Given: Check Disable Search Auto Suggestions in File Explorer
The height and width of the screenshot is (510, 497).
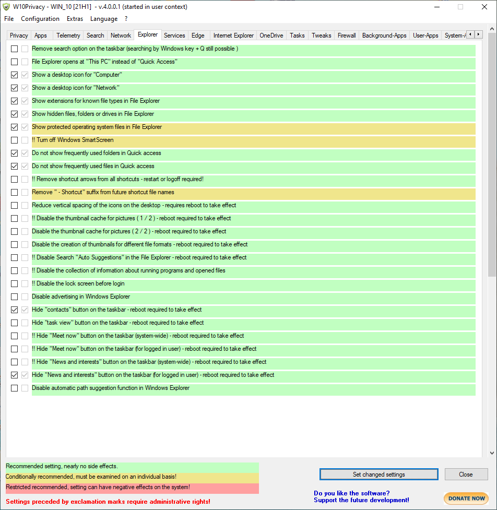Looking at the screenshot, I should tap(14, 257).
